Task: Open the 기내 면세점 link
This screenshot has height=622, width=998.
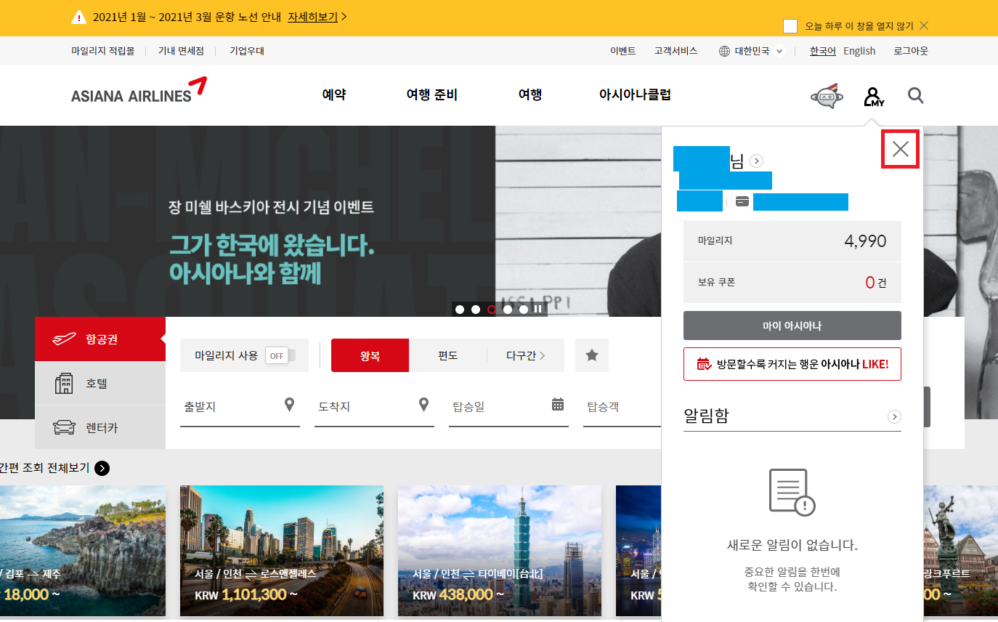Action: pos(181,51)
